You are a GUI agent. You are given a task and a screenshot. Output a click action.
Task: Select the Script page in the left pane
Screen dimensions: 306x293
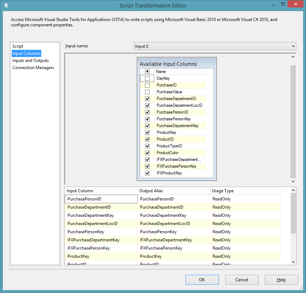tap(17, 46)
